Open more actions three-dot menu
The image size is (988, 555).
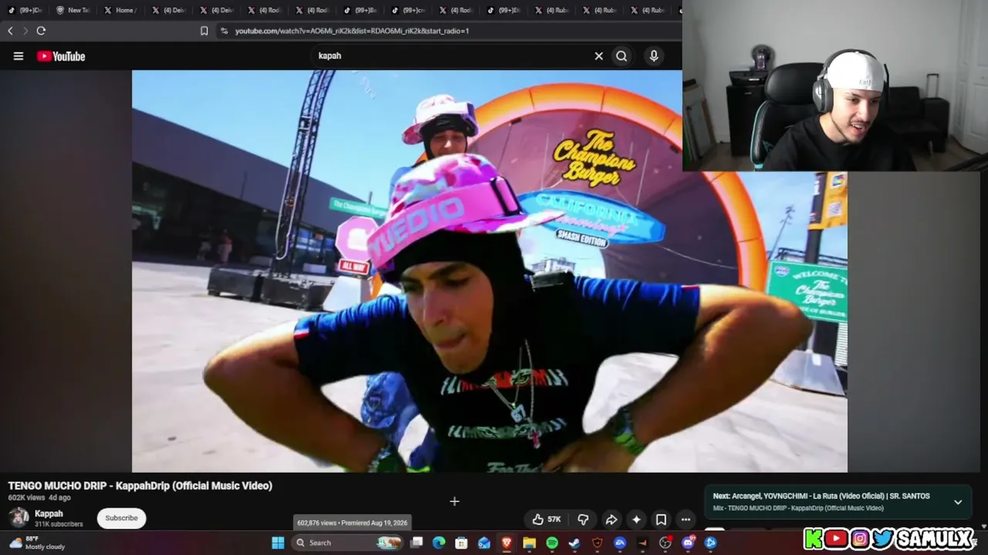tap(685, 520)
